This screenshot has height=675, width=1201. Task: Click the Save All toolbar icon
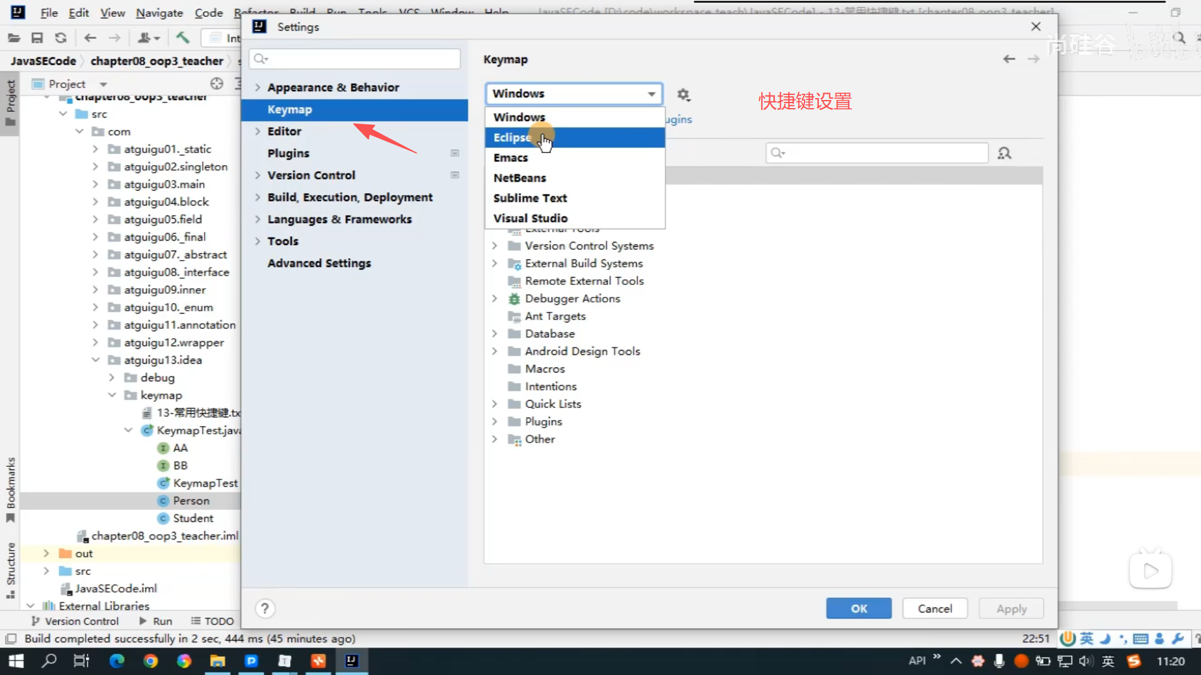click(37, 38)
